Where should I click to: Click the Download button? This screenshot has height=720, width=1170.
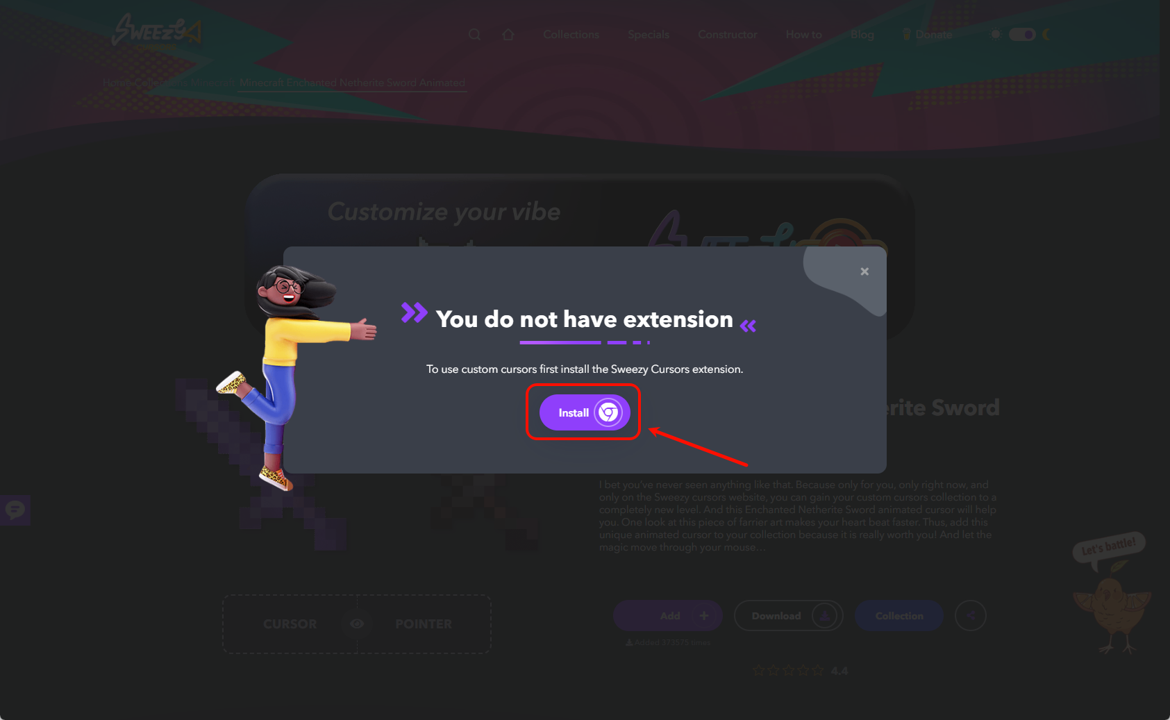[788, 616]
